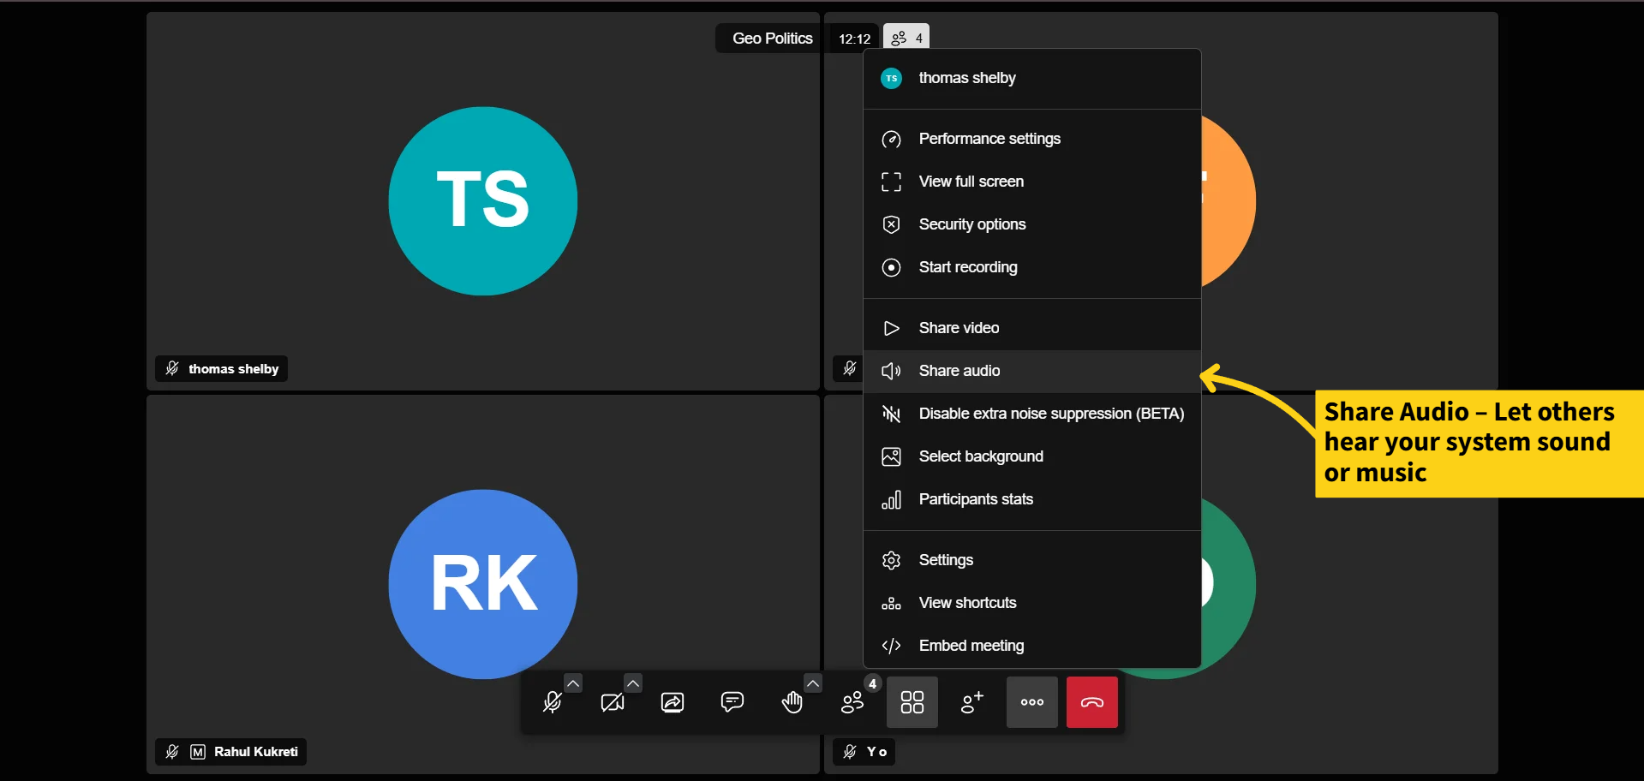End the call with the red hang-up button
Image resolution: width=1644 pixels, height=781 pixels.
1091,702
